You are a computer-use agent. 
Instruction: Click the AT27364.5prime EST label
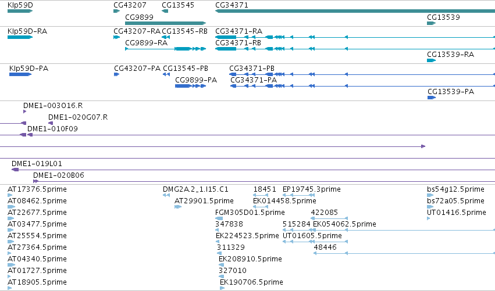(x=37, y=247)
